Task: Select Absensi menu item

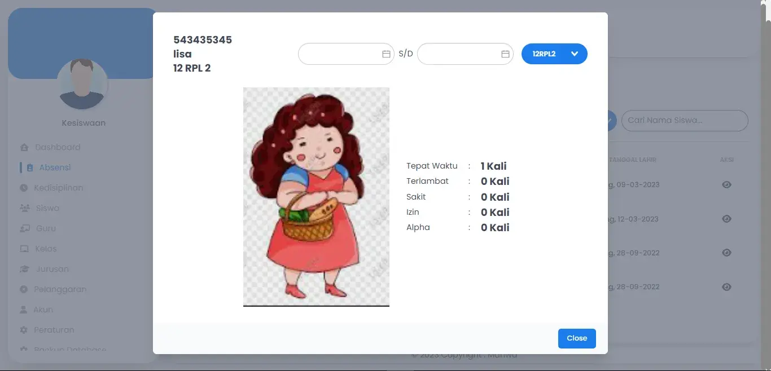Action: coord(55,167)
